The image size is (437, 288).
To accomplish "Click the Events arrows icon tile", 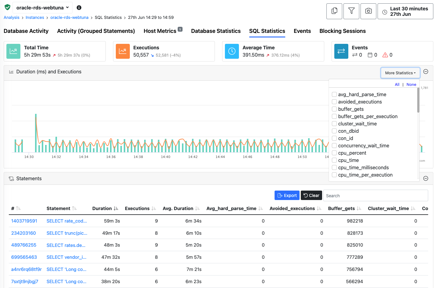I will point(341,51).
